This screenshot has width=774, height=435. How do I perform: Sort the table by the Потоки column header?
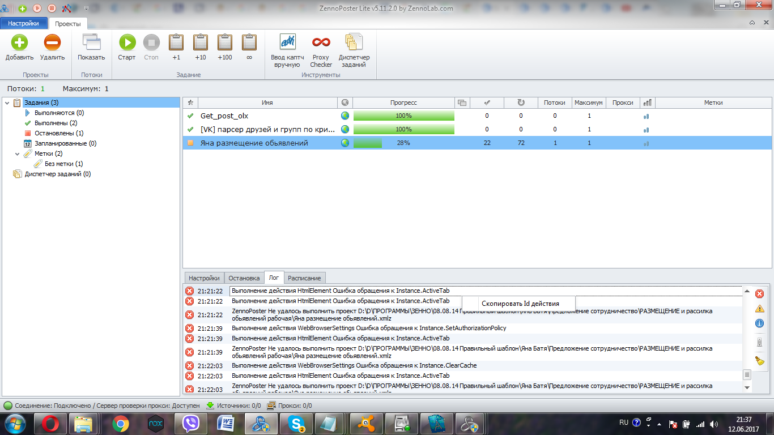coord(555,103)
